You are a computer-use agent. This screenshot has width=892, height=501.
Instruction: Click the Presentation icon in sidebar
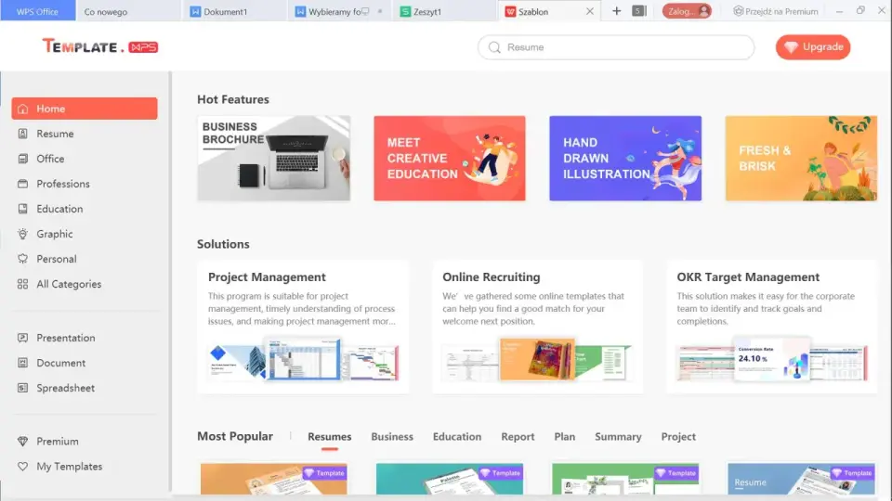point(22,338)
